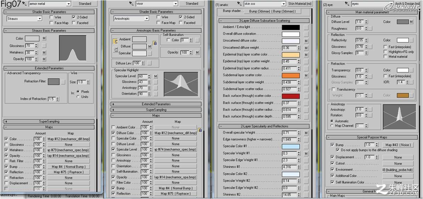Click blank map button beside Strauss Glossiness
423x199 pixels.
tap(44, 46)
